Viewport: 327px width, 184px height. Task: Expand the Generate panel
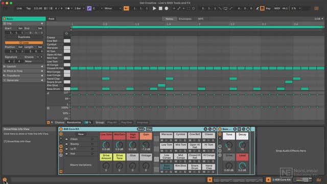[24, 80]
